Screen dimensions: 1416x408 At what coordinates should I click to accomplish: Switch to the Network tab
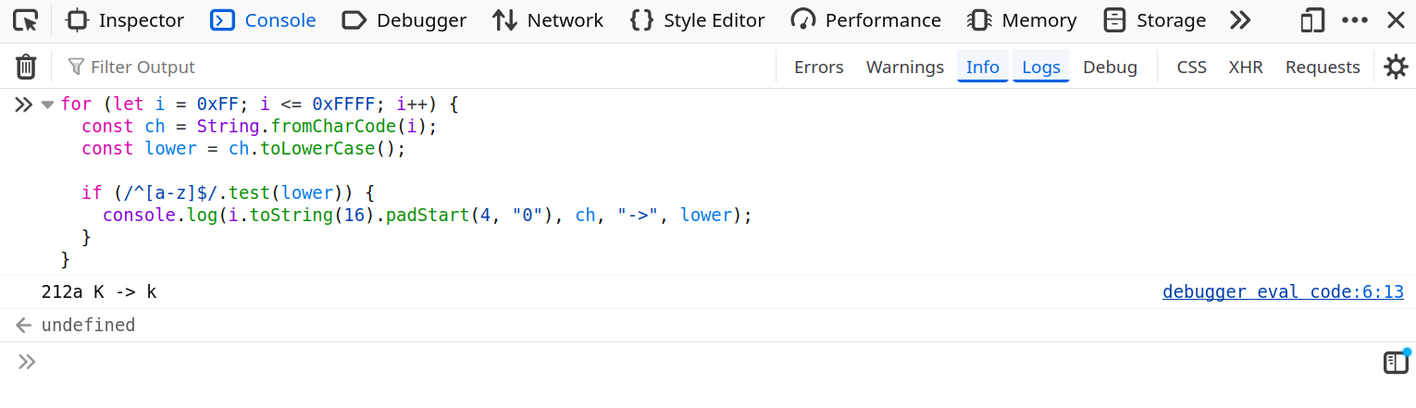click(547, 20)
